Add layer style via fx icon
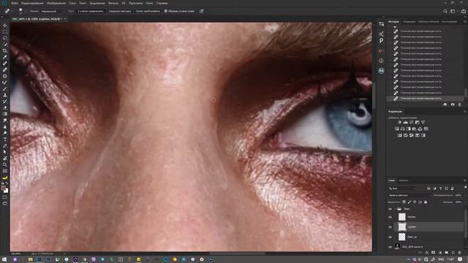The width and height of the screenshot is (468, 263). (427, 253)
